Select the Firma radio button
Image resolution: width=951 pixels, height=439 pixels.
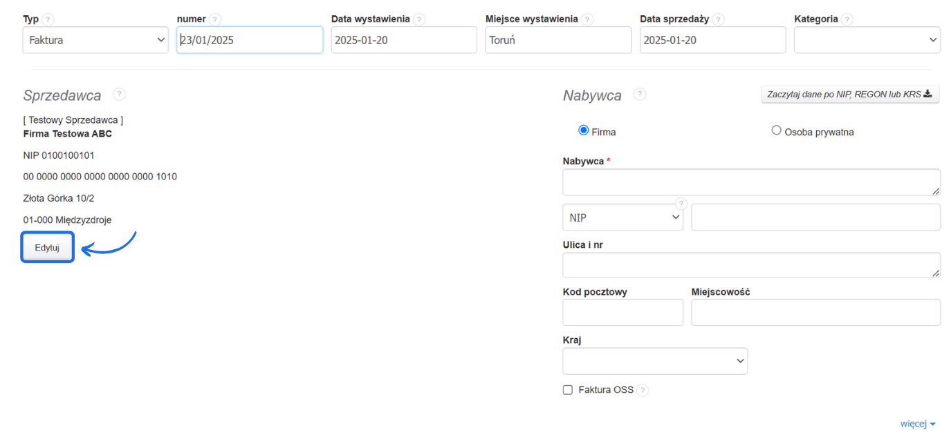coord(583,130)
